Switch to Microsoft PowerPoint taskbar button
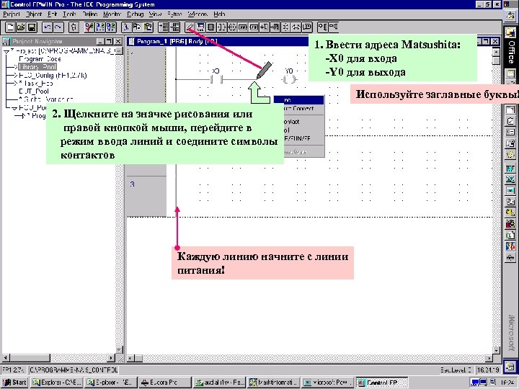This screenshot has width=519, height=389. pos(327,383)
